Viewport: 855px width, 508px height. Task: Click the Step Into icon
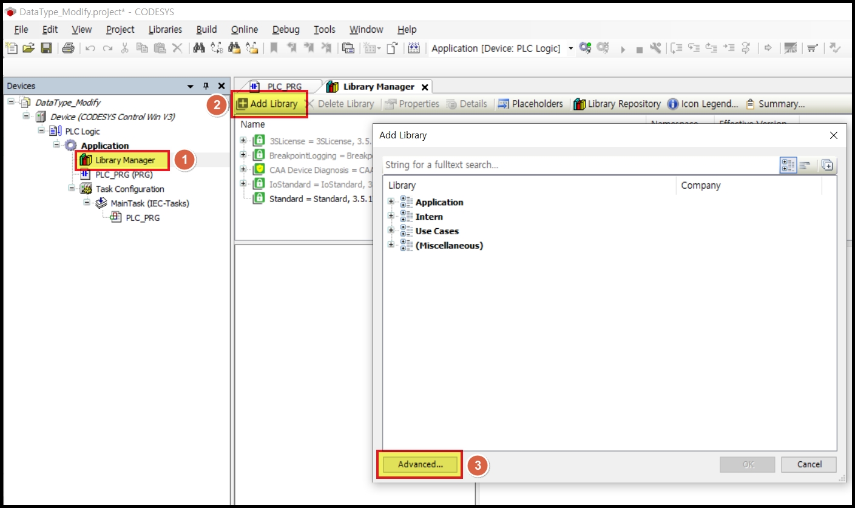pos(694,48)
